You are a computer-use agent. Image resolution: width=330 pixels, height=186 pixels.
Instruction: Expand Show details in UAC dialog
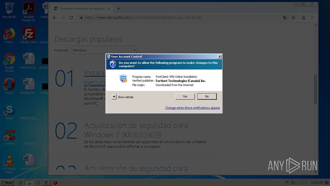click(x=114, y=97)
